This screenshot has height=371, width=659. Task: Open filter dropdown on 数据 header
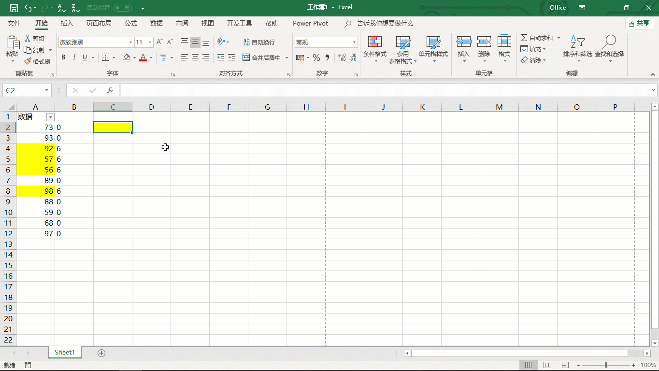pos(50,117)
